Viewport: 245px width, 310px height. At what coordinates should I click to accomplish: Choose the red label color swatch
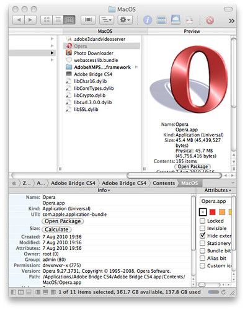212,212
